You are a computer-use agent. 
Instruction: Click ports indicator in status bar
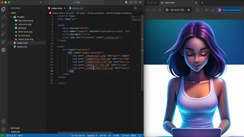click(20, 135)
